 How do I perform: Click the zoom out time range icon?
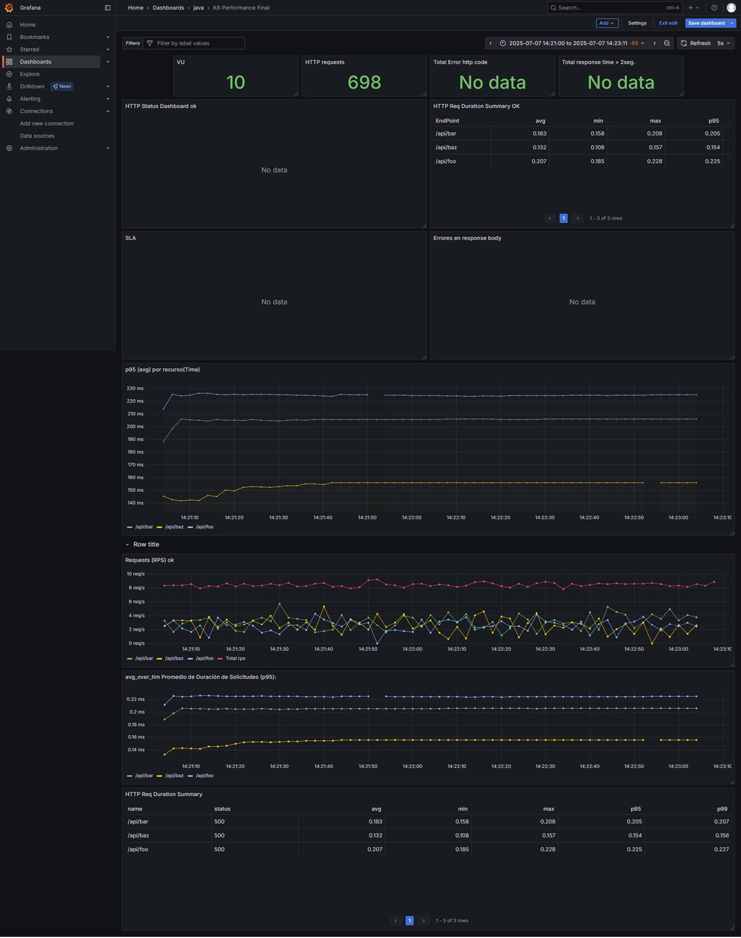(667, 43)
